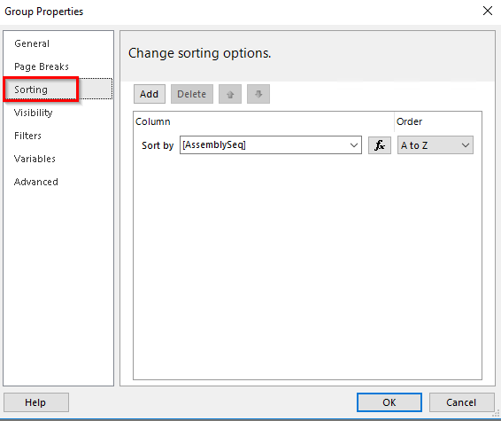This screenshot has height=421, width=501.
Task: Switch to the General page
Action: [x=32, y=43]
